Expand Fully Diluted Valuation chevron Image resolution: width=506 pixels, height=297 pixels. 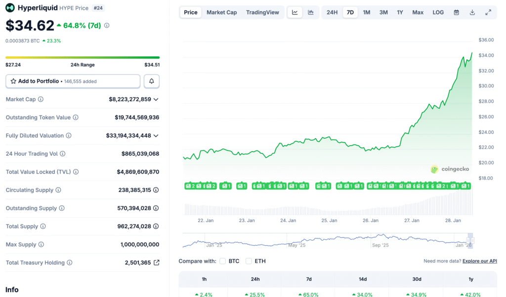(156, 136)
